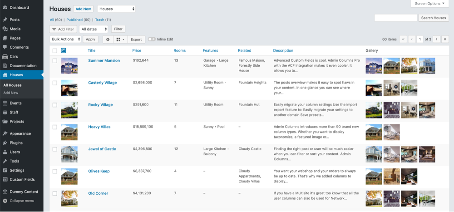
Task: Click the Dummy Content icon
Action: (x=5, y=192)
